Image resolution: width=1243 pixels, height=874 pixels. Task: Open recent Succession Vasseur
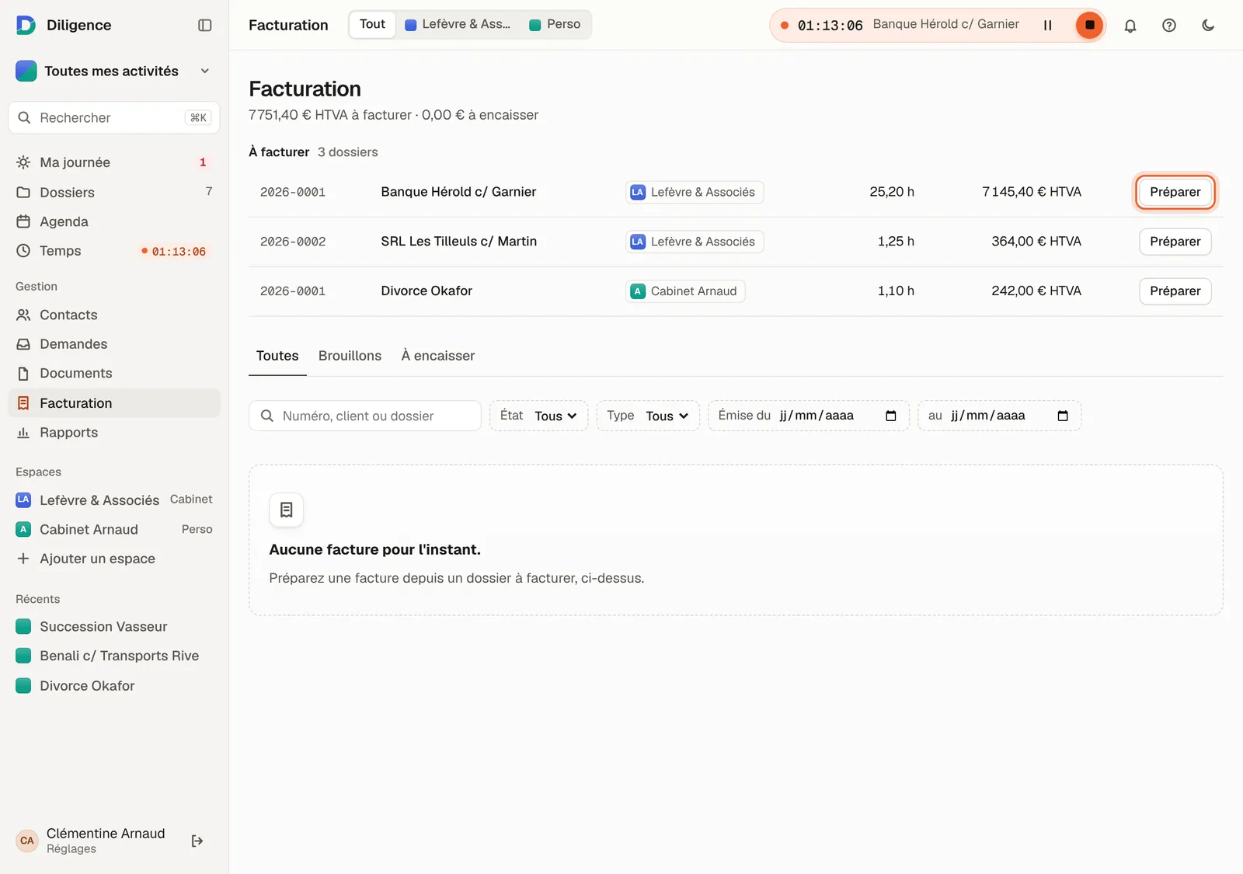point(113,627)
